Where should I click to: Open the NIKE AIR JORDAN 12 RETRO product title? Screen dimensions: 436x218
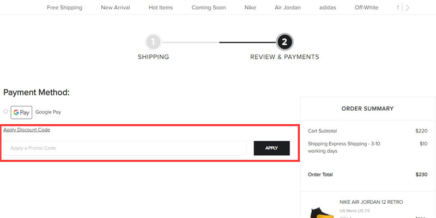371,202
